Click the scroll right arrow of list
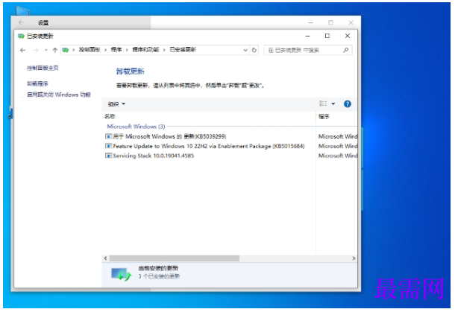Image resolution: width=458 pixels, height=312 pixels. [354, 258]
